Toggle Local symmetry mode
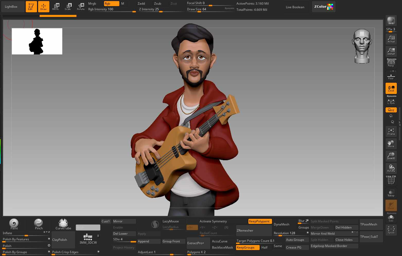The width and height of the screenshot is (402, 256). click(391, 88)
